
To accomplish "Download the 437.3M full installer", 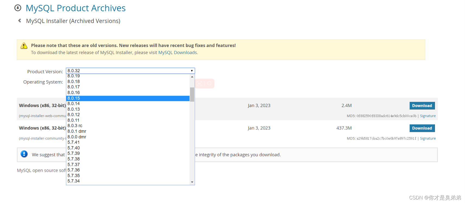I will pyautogui.click(x=422, y=128).
